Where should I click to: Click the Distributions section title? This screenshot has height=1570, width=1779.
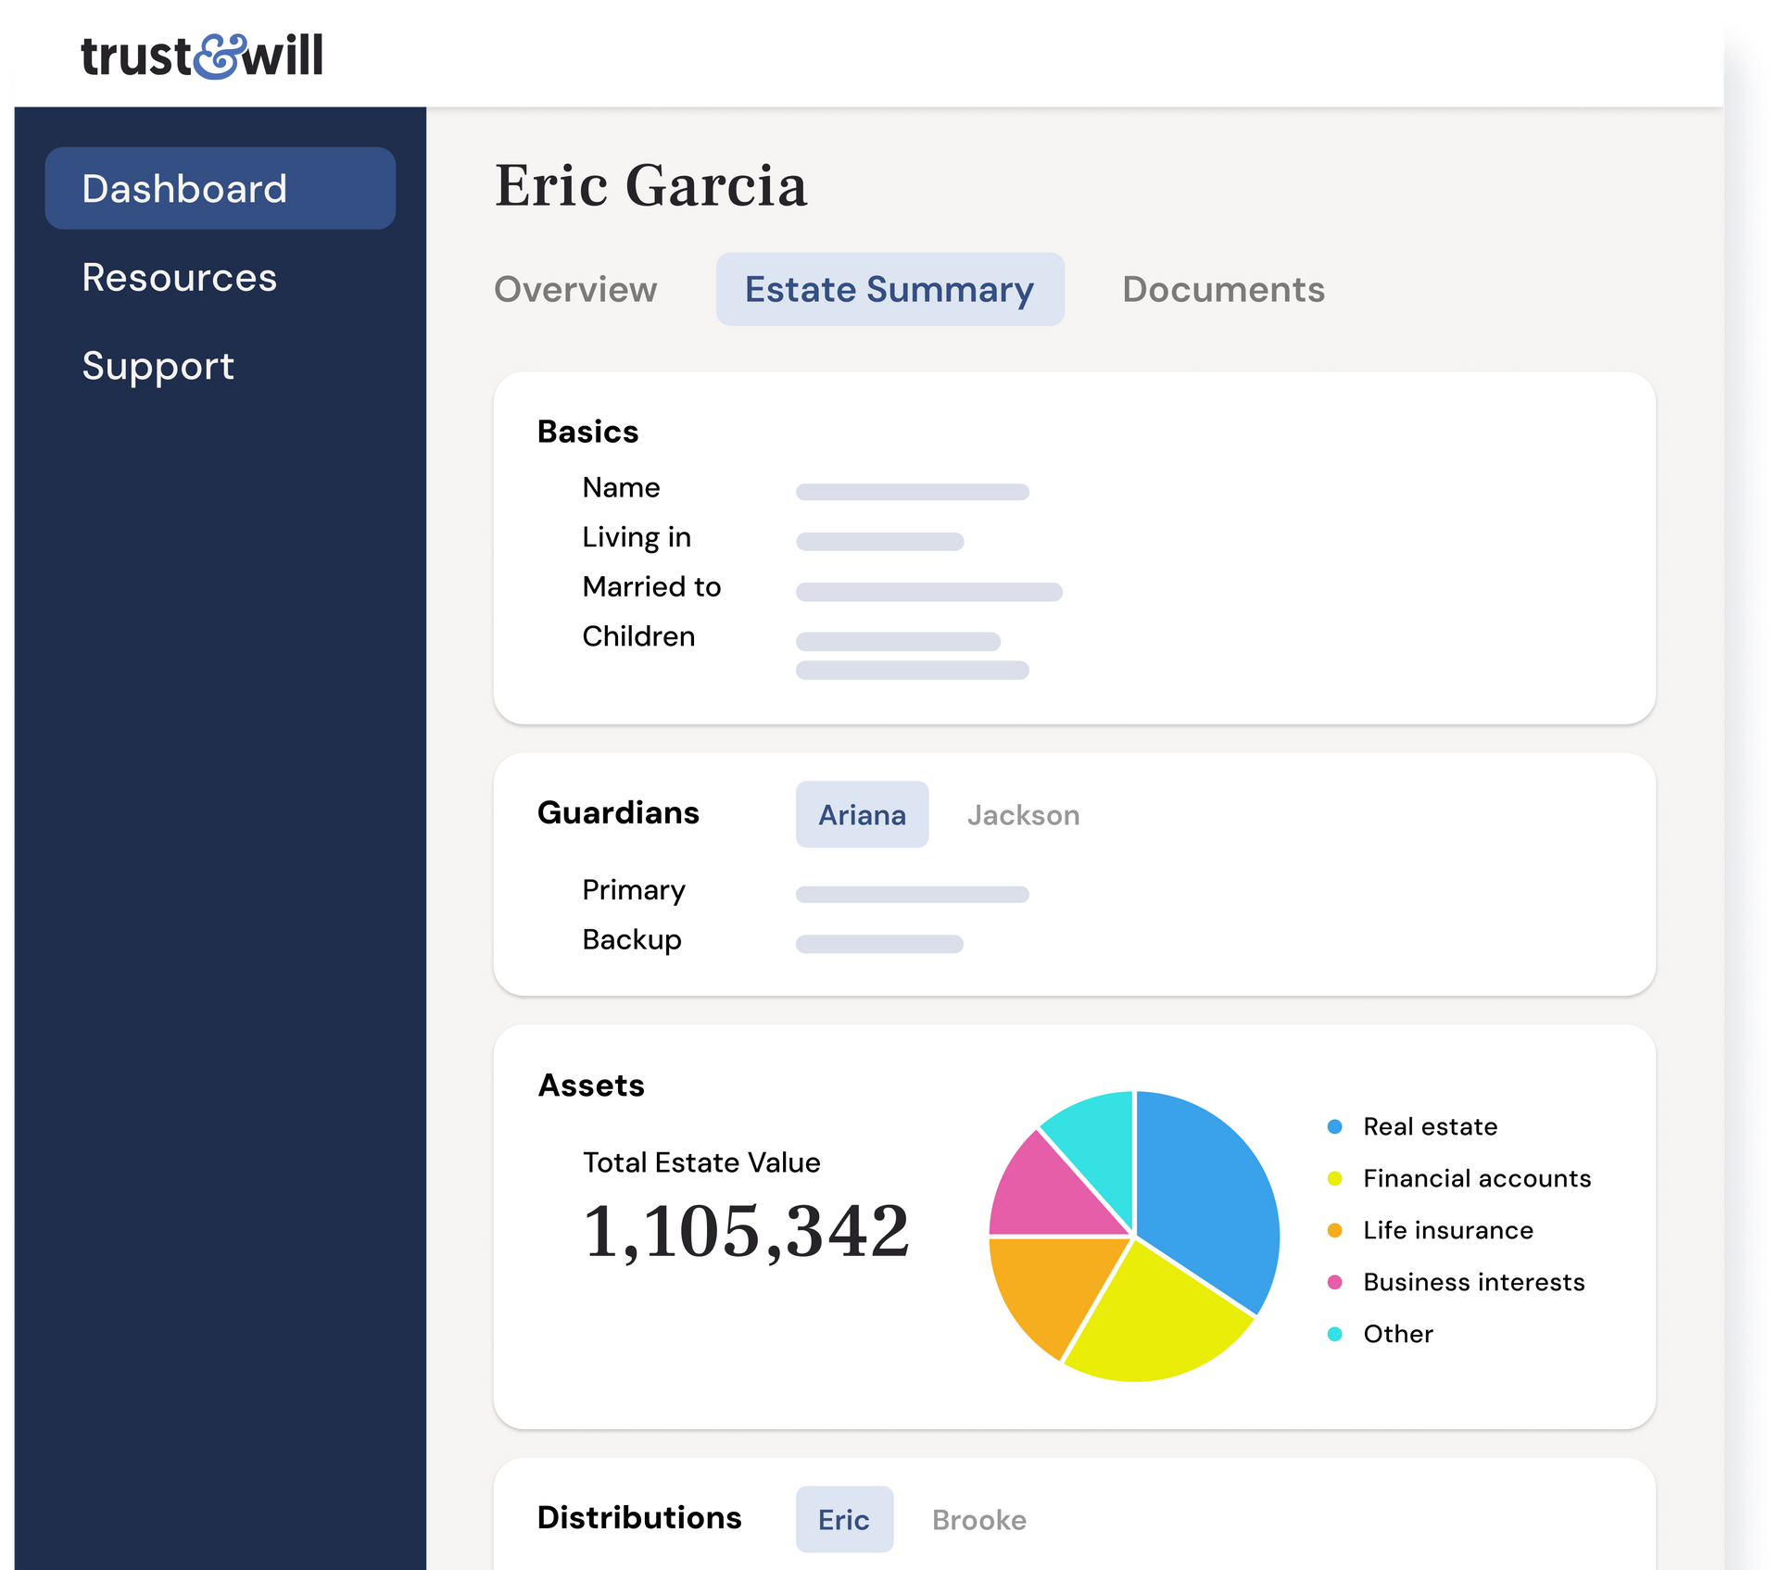pyautogui.click(x=639, y=1517)
